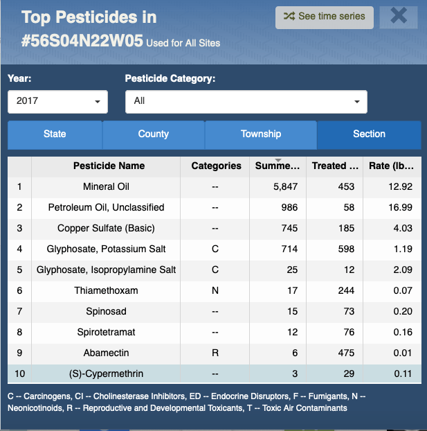
Task: Open the Pesticide Category dropdown
Action: [246, 101]
